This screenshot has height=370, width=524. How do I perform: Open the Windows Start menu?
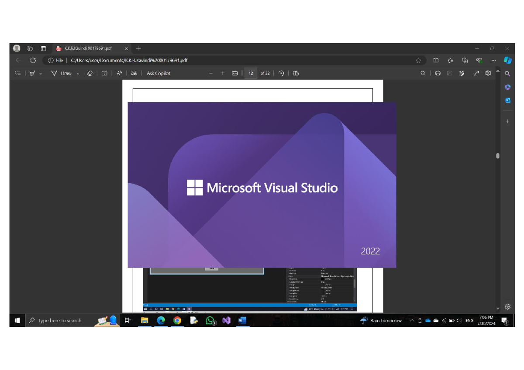[17, 320]
